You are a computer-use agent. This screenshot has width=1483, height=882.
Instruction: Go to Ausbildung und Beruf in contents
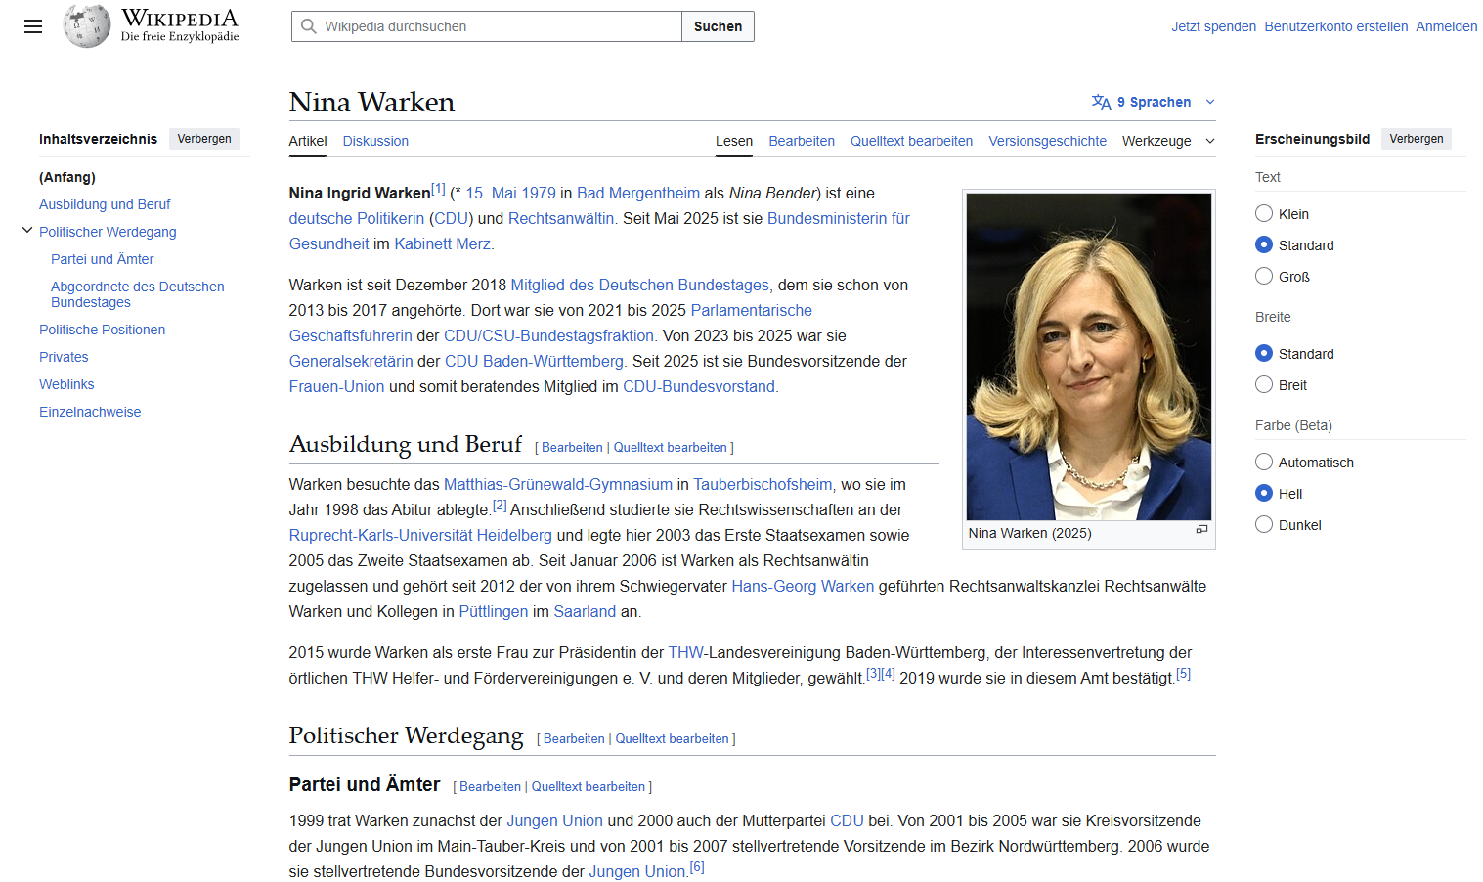coord(105,204)
